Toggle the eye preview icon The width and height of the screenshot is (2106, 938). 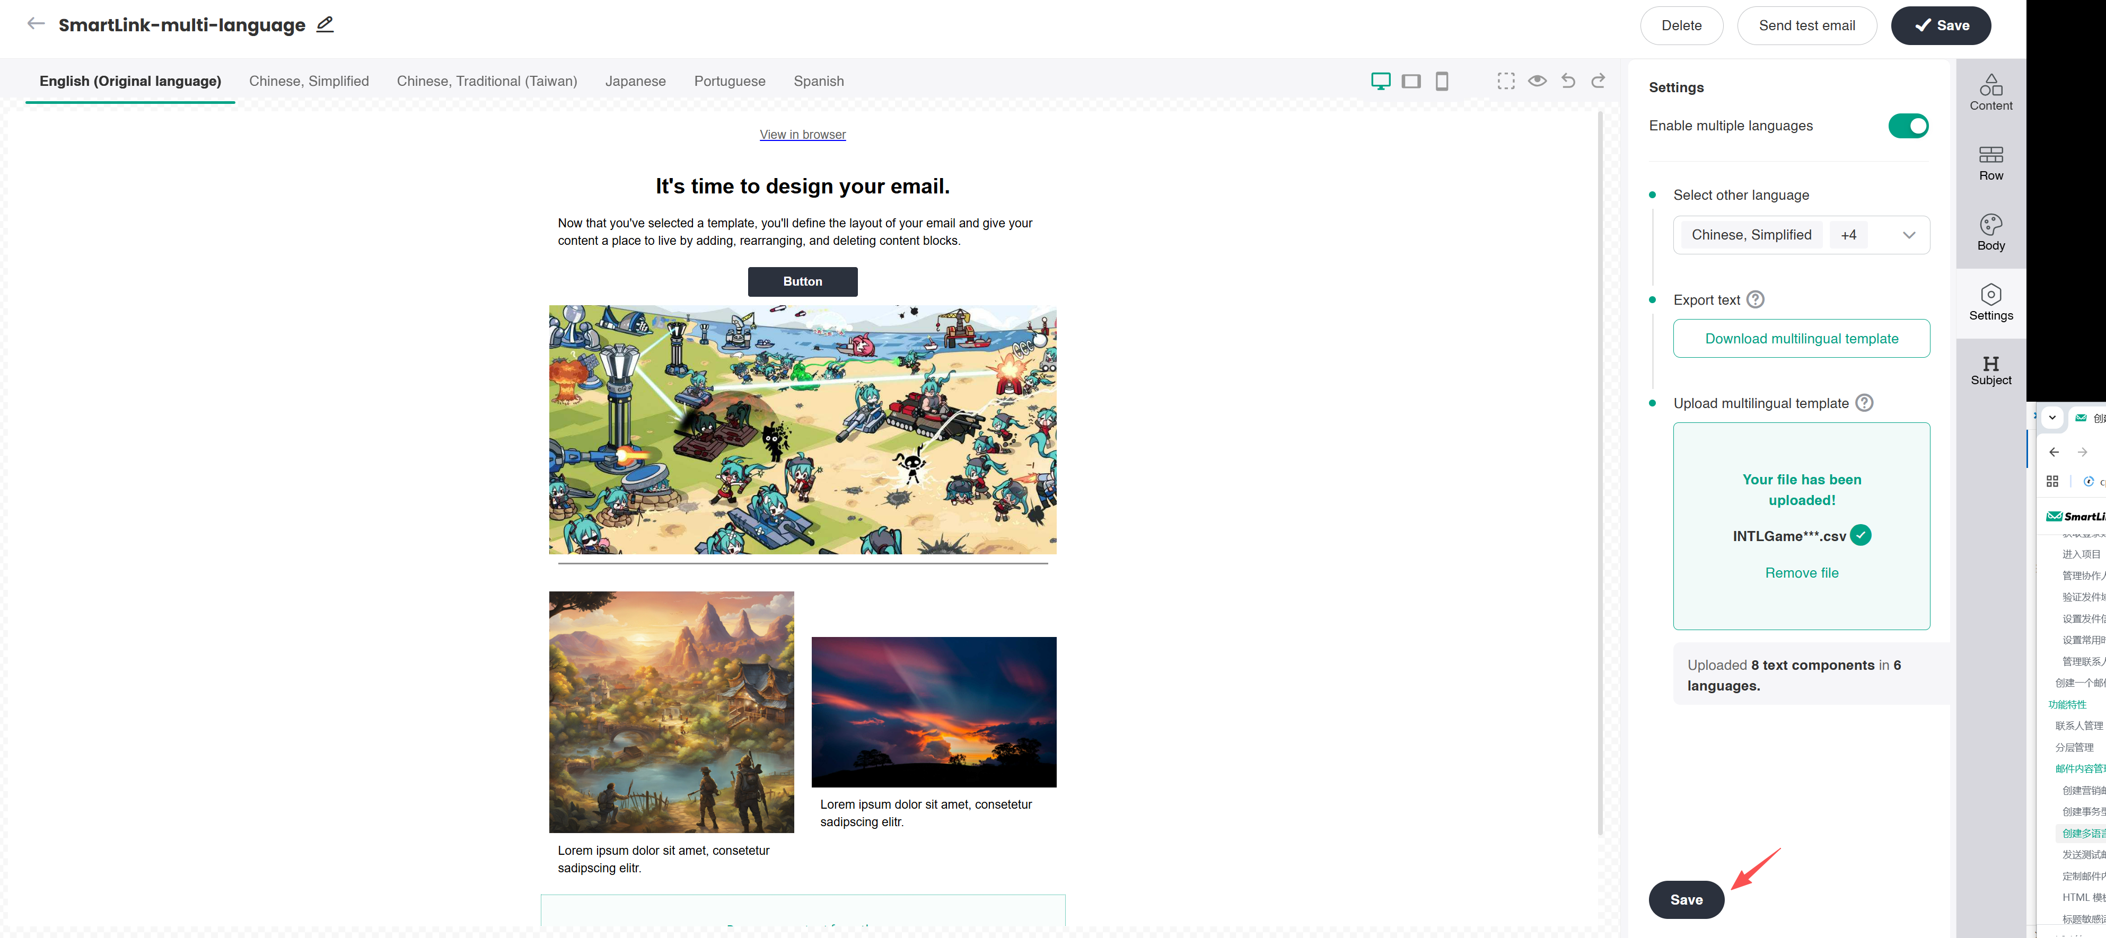coord(1537,81)
